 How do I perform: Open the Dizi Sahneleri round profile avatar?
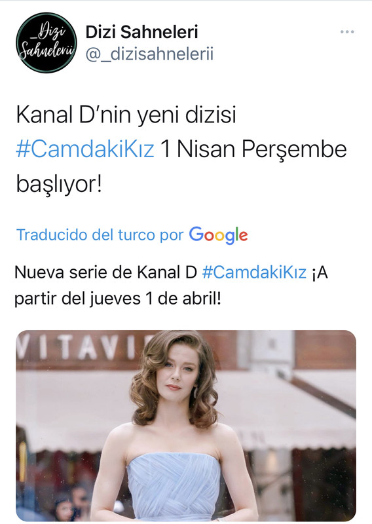(46, 43)
